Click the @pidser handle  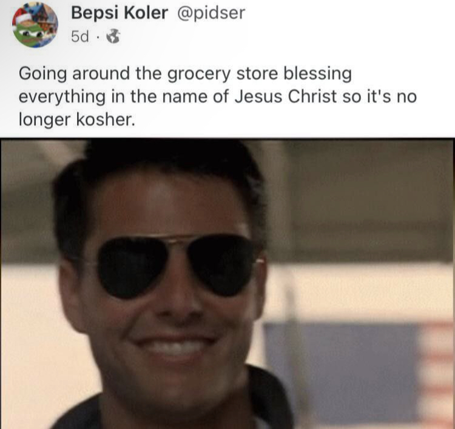pyautogui.click(x=211, y=13)
